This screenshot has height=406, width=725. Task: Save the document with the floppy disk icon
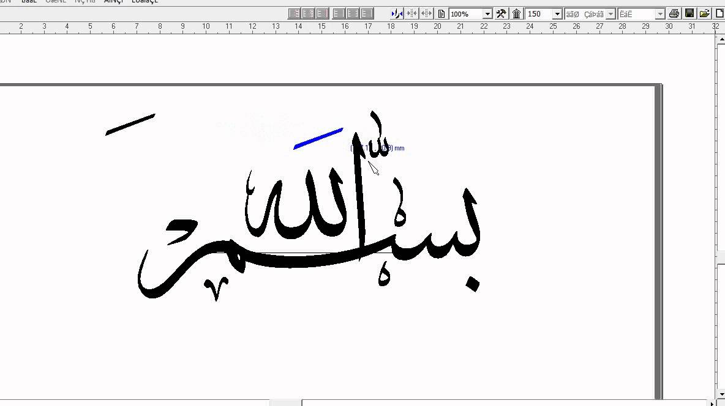(689, 13)
